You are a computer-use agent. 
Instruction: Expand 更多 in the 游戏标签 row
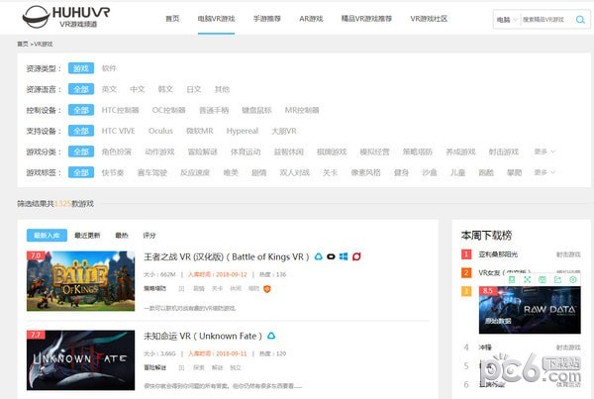(x=544, y=172)
